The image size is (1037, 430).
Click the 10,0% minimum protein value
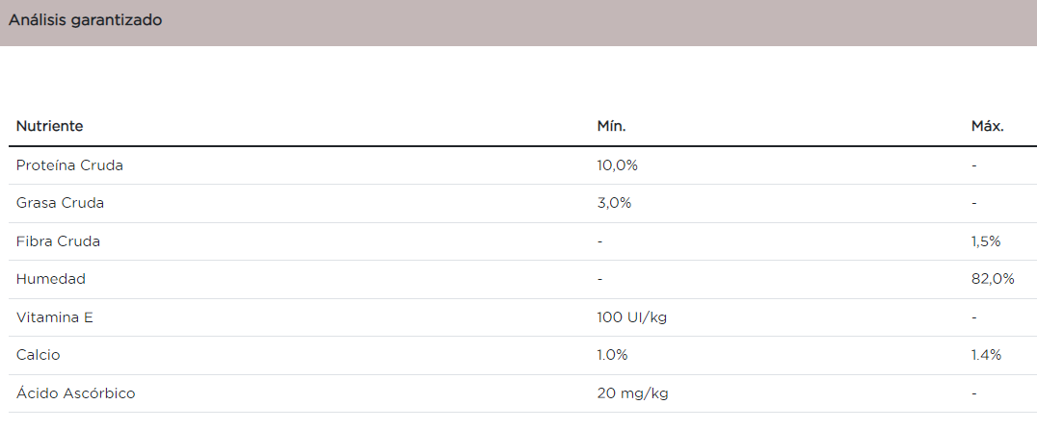click(618, 165)
